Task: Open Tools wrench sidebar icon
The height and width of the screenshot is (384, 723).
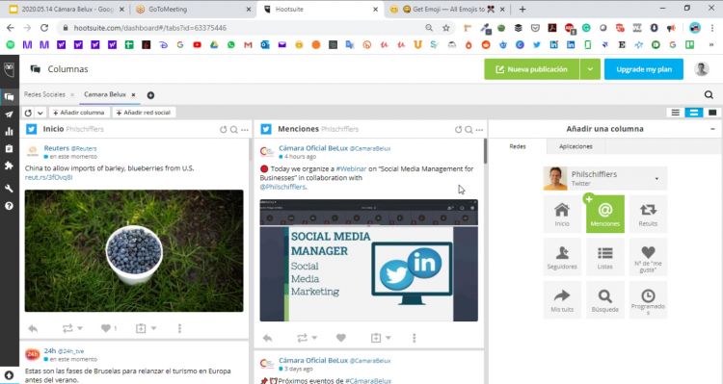Action: (x=9, y=189)
